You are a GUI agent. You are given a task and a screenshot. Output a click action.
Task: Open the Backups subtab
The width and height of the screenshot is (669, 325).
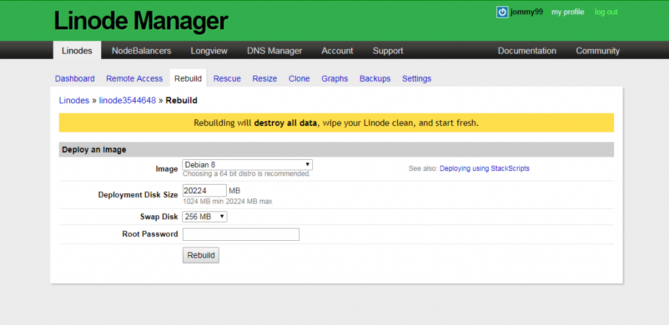point(375,79)
